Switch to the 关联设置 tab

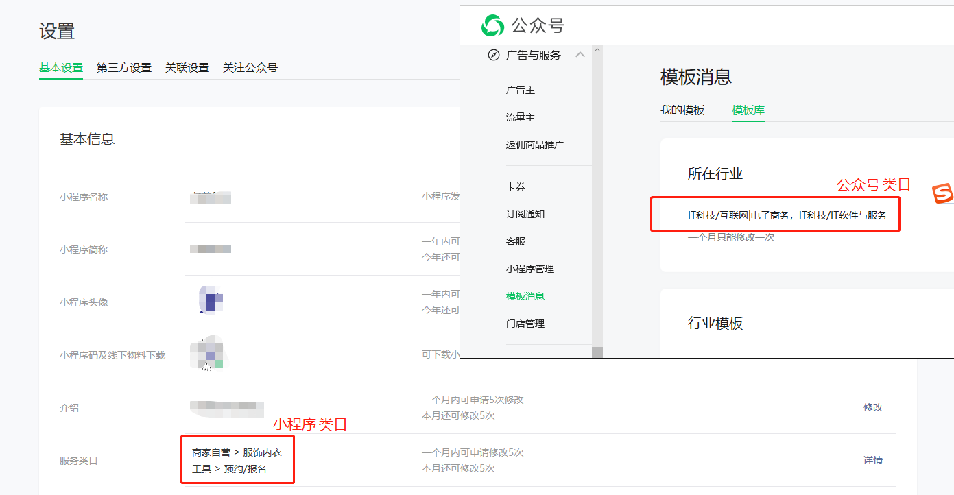click(x=187, y=68)
